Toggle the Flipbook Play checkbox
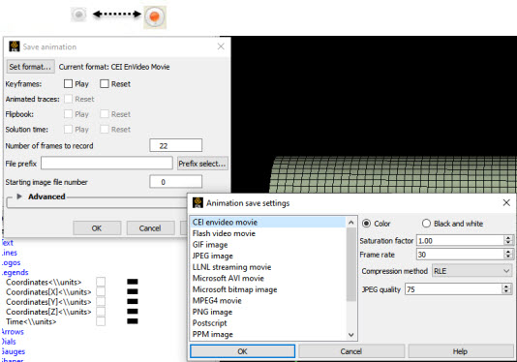This screenshot has height=362, width=517. pos(68,114)
